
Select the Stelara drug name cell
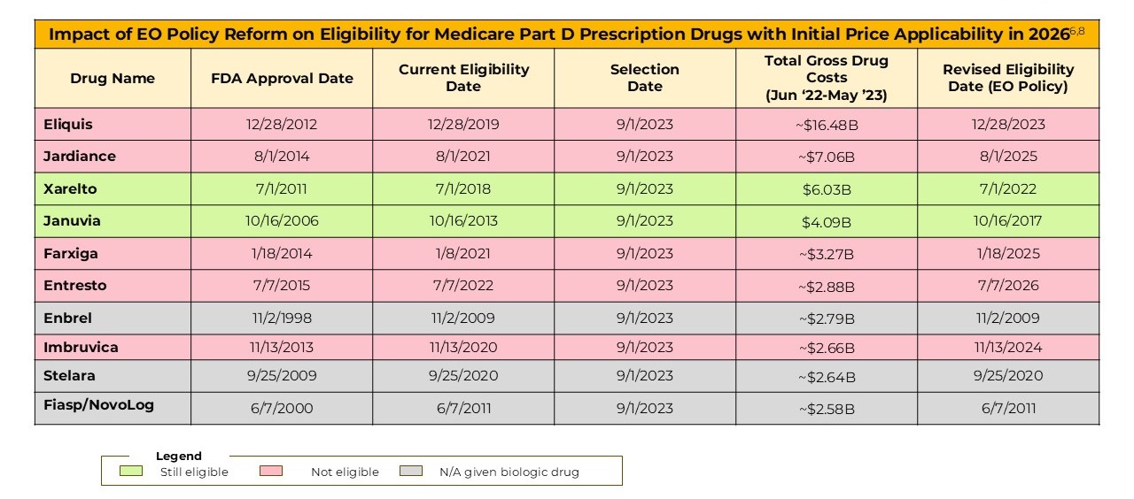[x=69, y=375]
